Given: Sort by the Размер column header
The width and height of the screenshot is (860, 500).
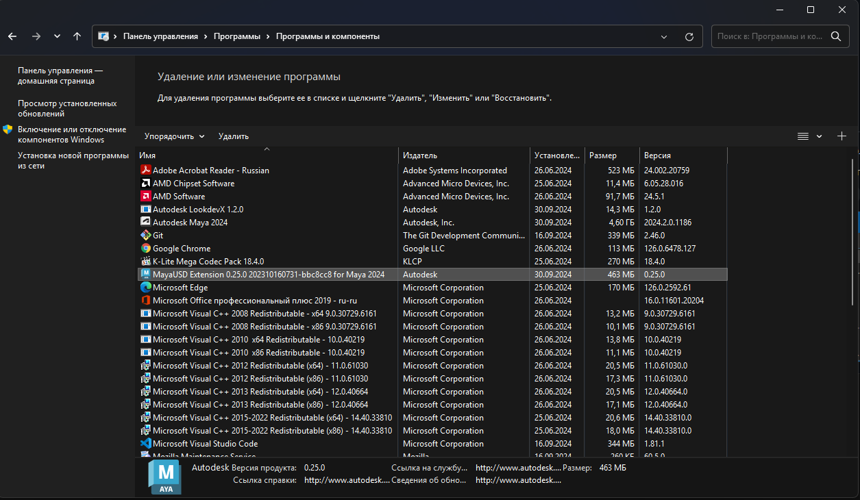Looking at the screenshot, I should click(x=603, y=155).
